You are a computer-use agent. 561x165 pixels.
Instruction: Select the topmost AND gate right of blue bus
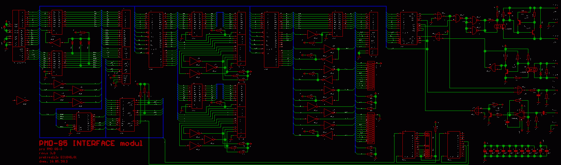coord(437,16)
